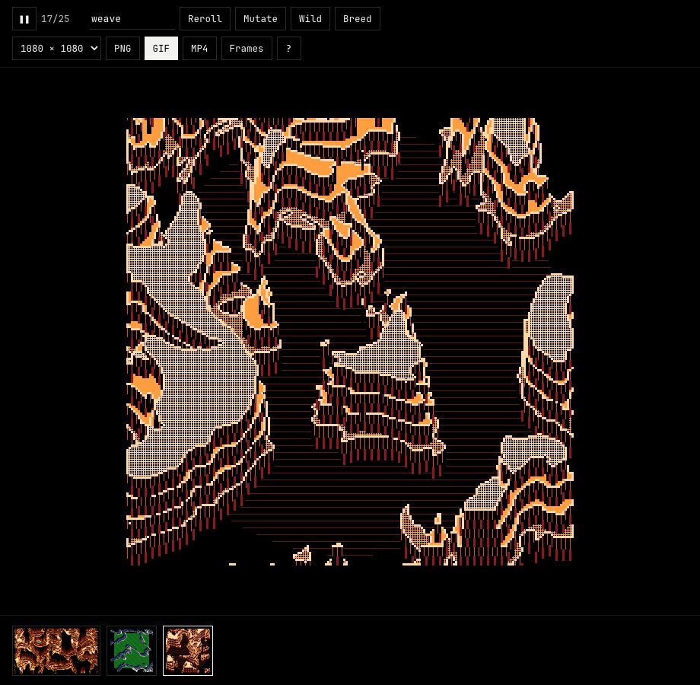Viewport: 700px width, 685px height.
Task: Choose PNG export format
Action: pyautogui.click(x=123, y=48)
